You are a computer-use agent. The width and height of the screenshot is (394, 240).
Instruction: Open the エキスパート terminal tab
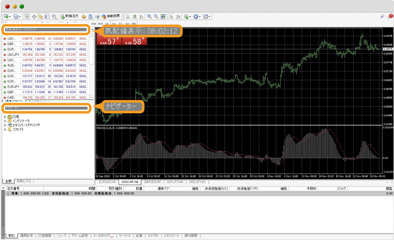(x=171, y=236)
